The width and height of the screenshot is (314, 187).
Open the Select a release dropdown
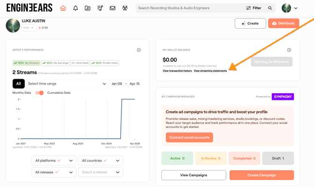pyautogui.click(x=101, y=172)
